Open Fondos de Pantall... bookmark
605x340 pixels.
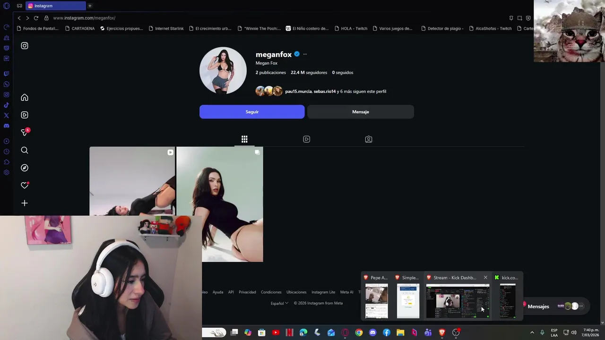pos(37,28)
